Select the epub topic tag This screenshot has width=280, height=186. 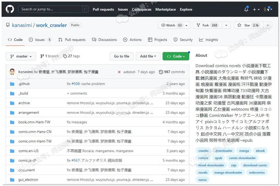point(219,158)
